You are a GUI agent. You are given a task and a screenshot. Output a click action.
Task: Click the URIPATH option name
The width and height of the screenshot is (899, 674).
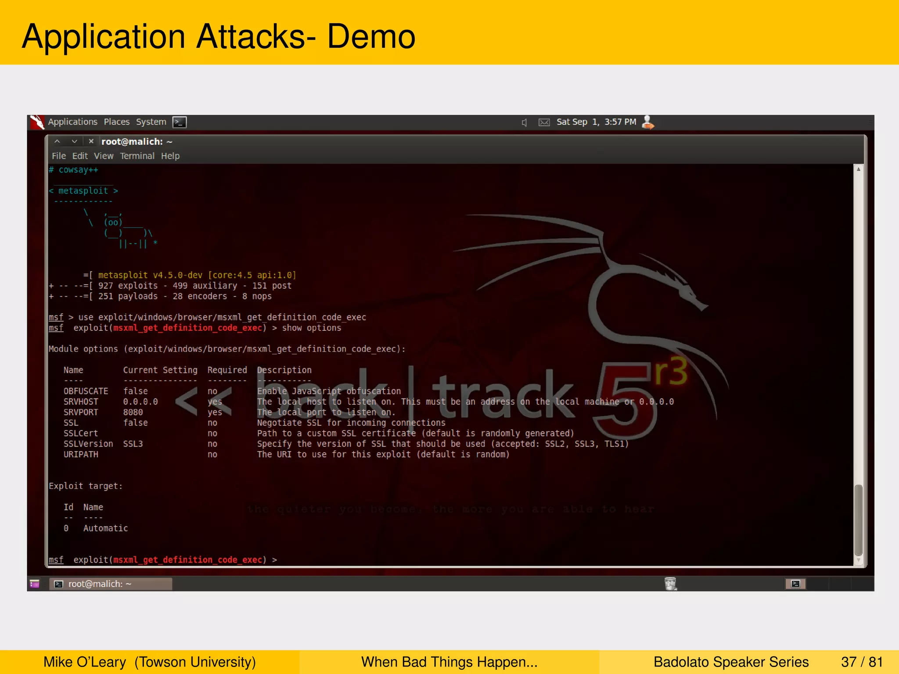[x=81, y=455]
